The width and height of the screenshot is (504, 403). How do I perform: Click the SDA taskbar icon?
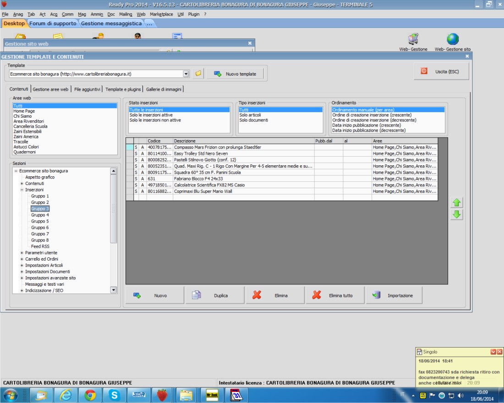pyautogui.click(x=138, y=395)
